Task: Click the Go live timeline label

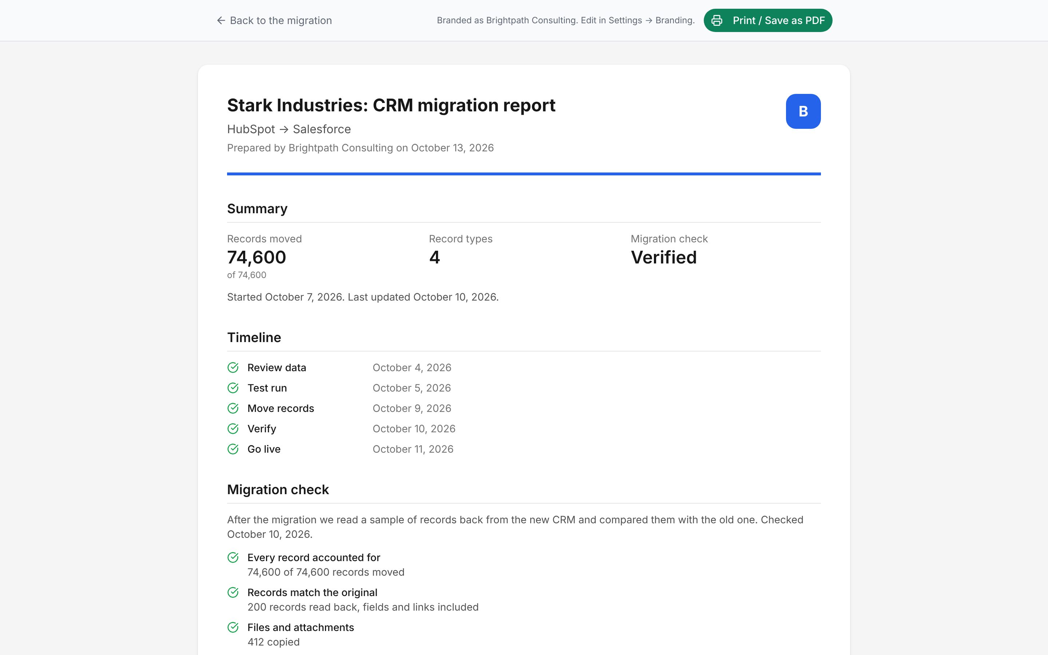Action: pyautogui.click(x=264, y=449)
